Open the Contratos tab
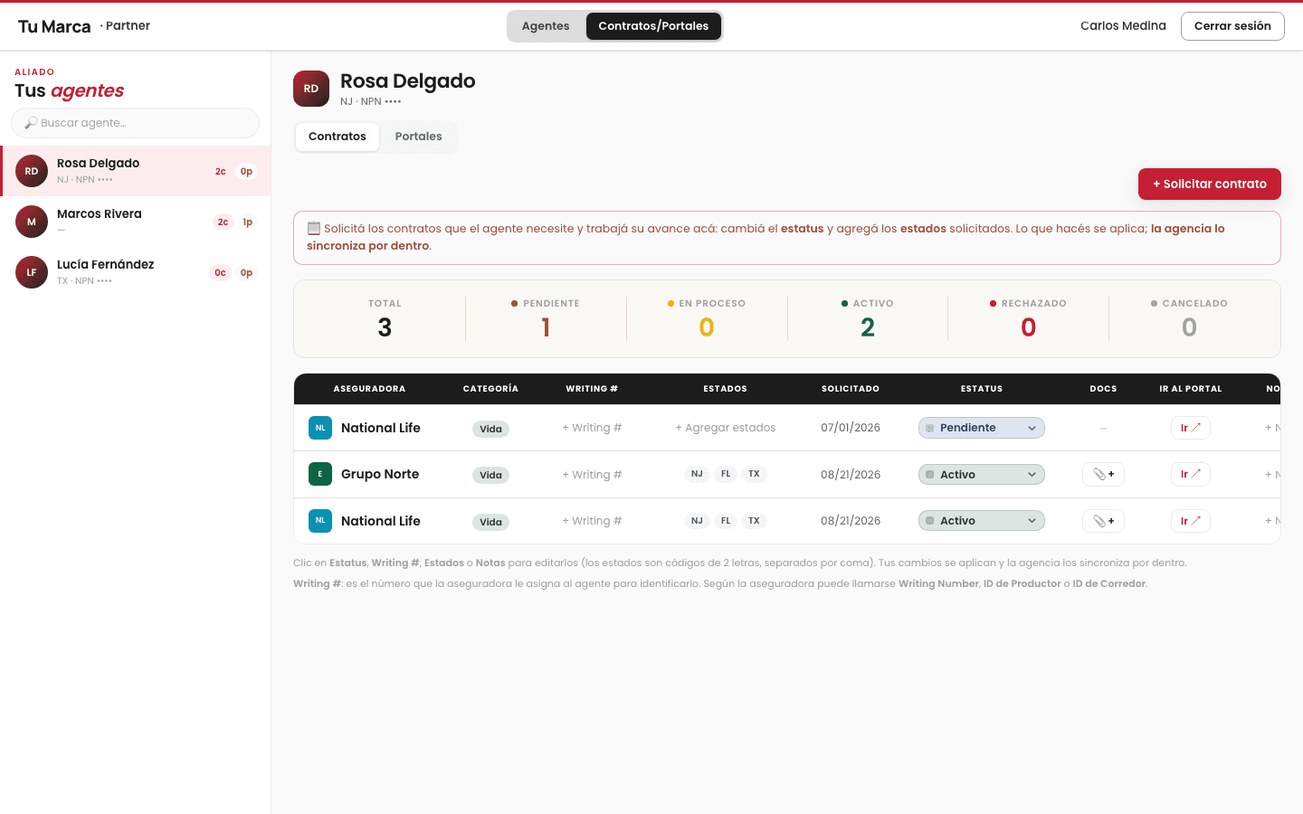The height and width of the screenshot is (814, 1303). click(338, 137)
